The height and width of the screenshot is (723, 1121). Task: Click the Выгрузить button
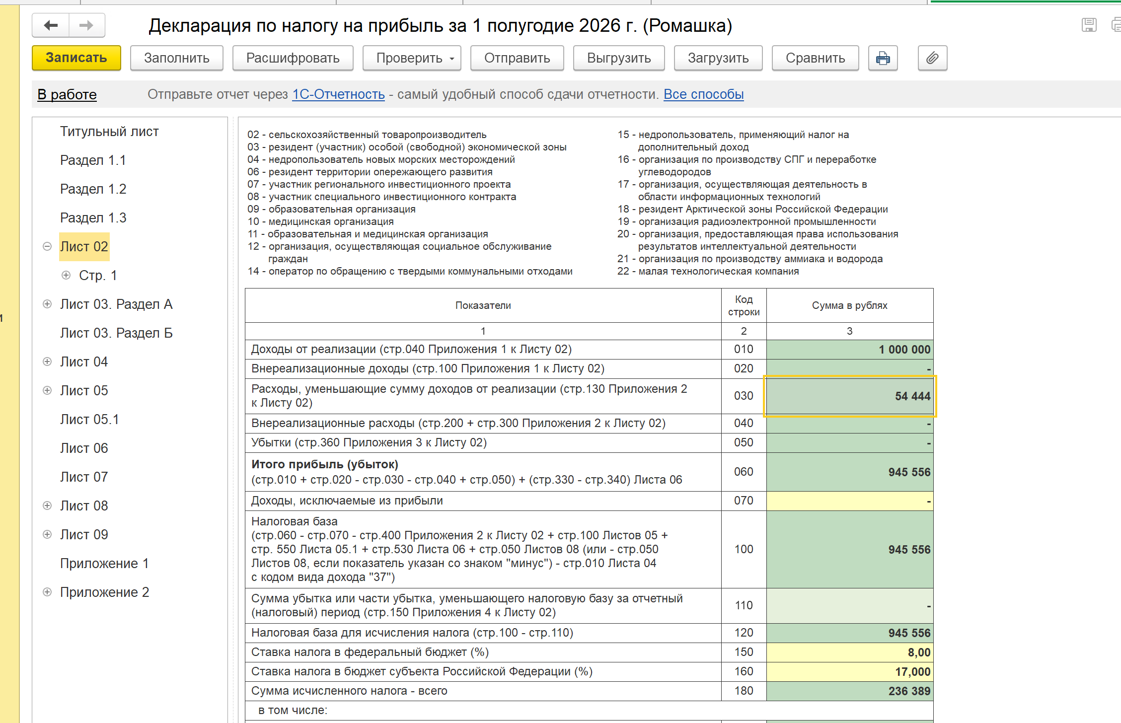(x=619, y=58)
